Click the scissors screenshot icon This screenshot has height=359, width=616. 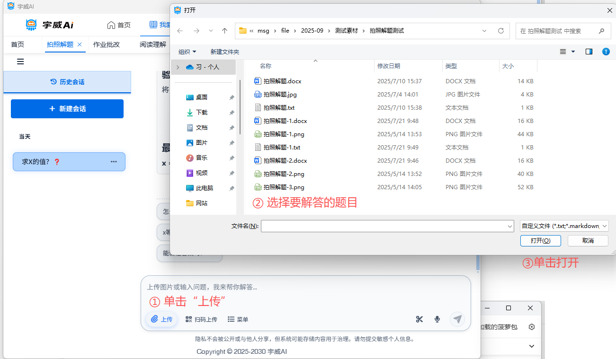(419, 319)
